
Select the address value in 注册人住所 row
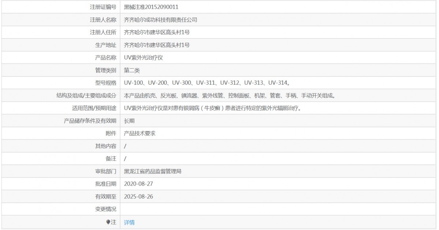pyautogui.click(x=157, y=32)
